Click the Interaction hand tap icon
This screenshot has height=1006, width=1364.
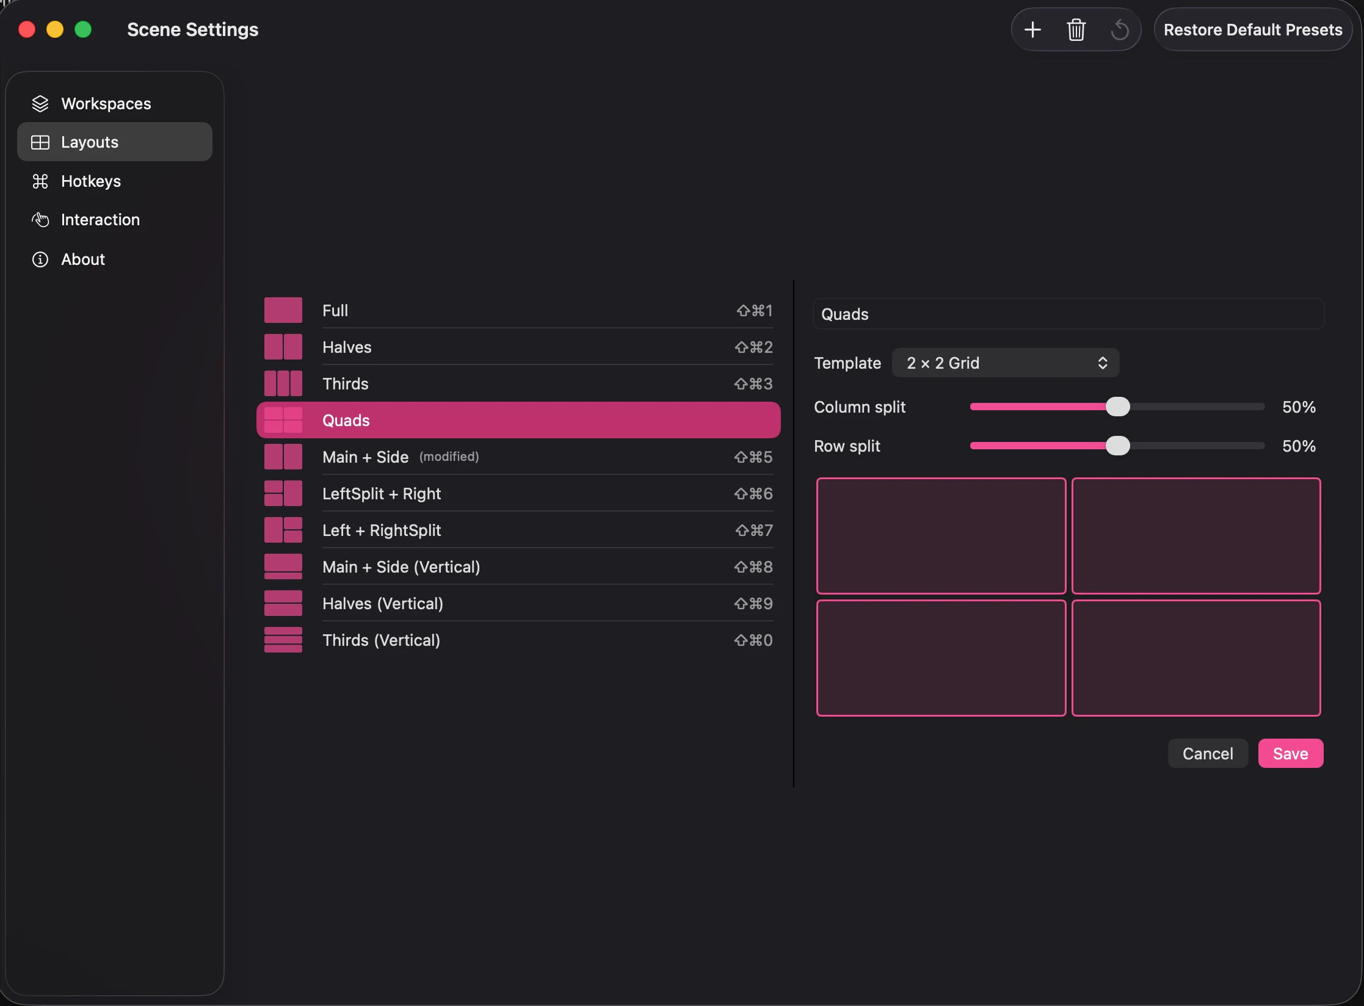pos(40,220)
